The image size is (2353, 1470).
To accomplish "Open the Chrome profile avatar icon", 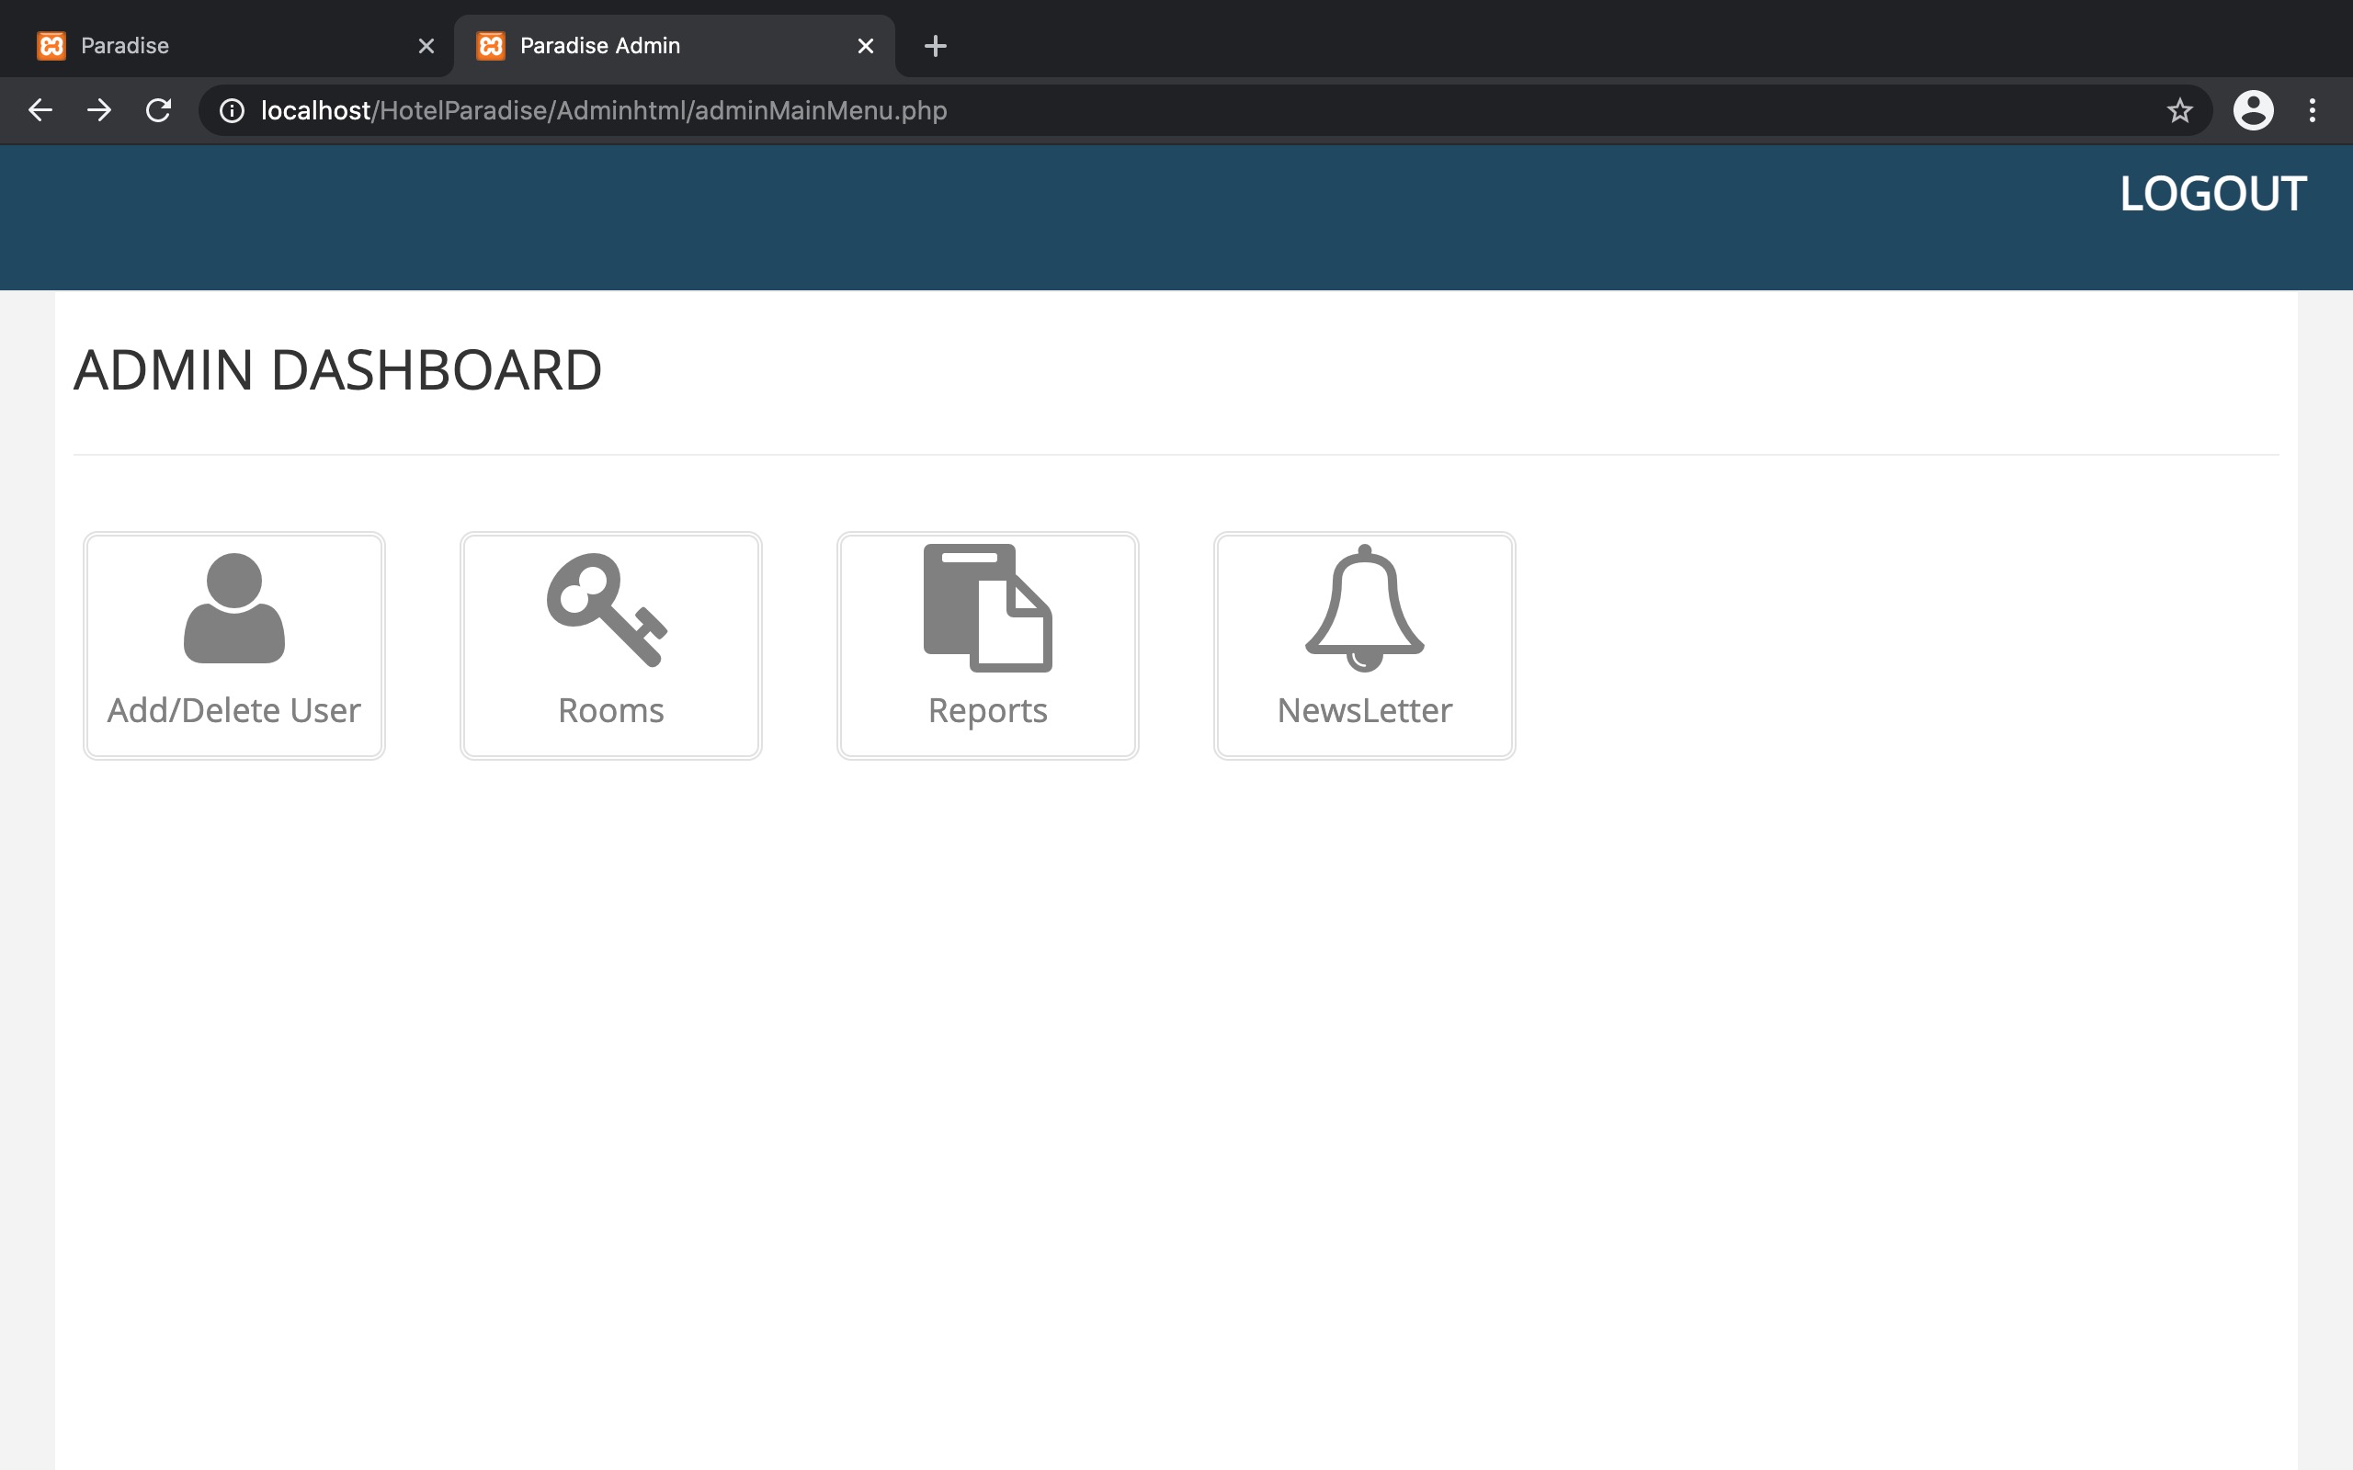I will 2253,111.
